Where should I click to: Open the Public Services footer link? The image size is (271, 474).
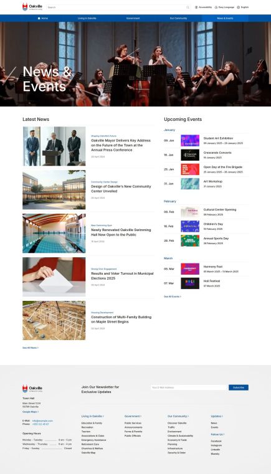[x=133, y=423]
